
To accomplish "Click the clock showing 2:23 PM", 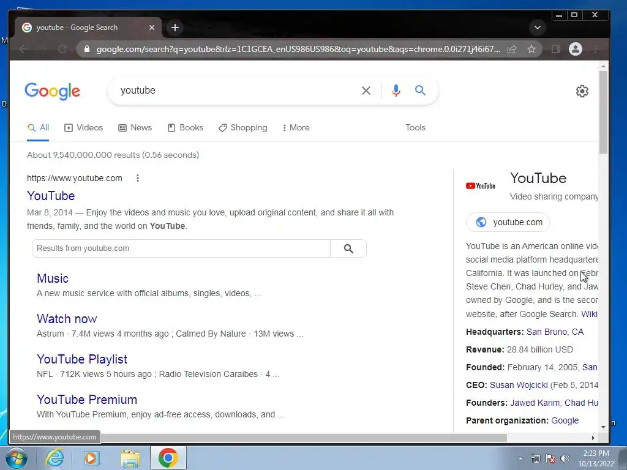I will [596, 453].
